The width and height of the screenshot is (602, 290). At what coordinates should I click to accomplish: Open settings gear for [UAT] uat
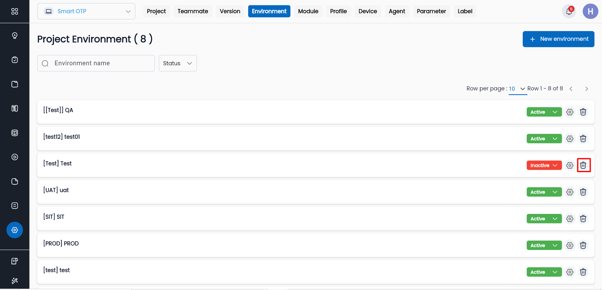[x=570, y=192]
